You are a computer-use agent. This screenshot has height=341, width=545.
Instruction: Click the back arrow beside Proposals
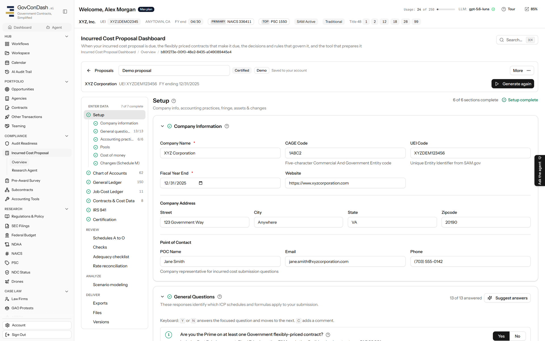89,70
